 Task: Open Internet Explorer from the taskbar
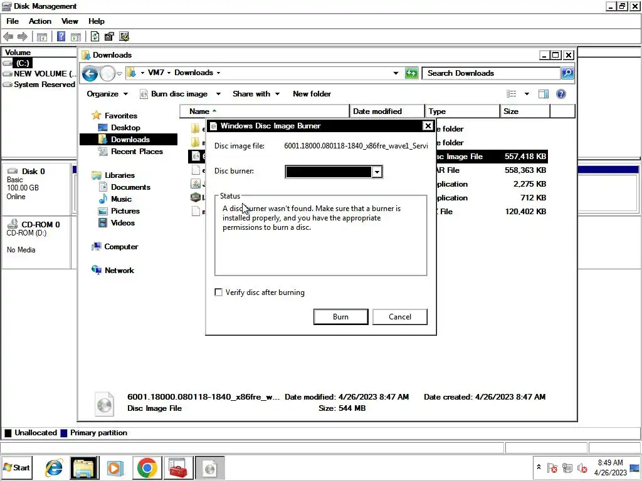click(x=54, y=467)
